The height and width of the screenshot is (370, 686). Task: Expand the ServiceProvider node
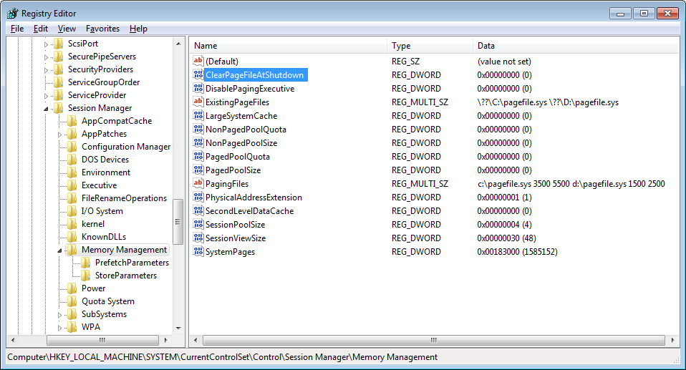[46, 96]
